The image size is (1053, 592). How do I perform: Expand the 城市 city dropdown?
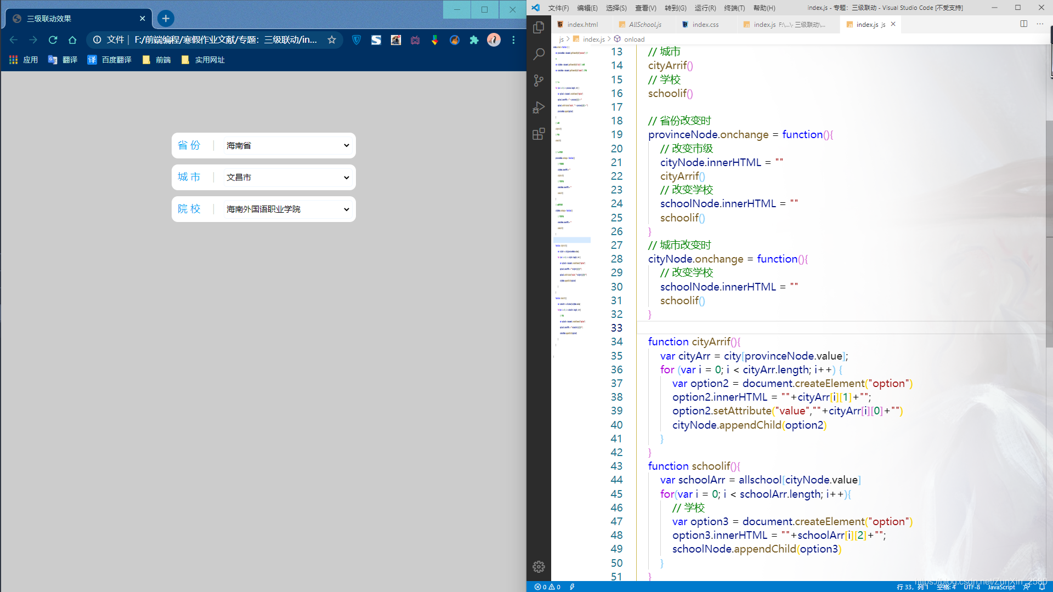[x=287, y=178]
